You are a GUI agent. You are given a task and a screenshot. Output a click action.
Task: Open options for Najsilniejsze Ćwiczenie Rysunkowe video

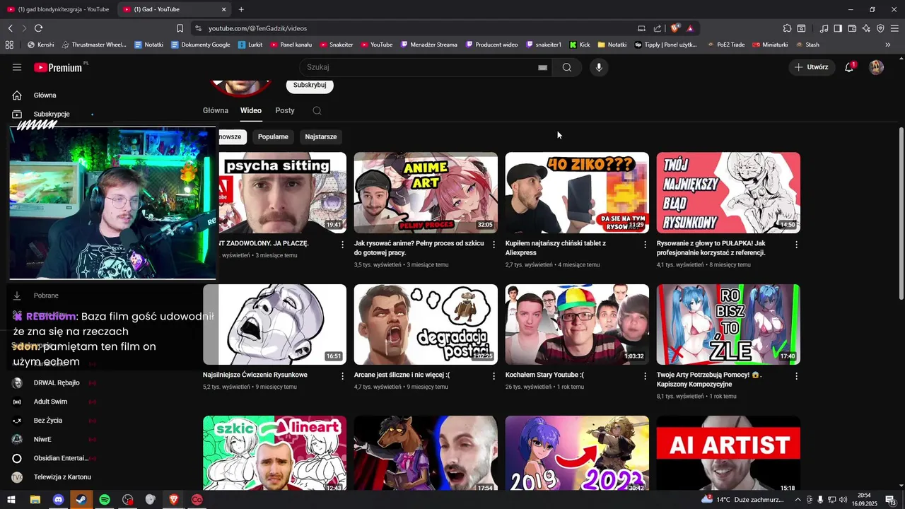[x=343, y=376]
